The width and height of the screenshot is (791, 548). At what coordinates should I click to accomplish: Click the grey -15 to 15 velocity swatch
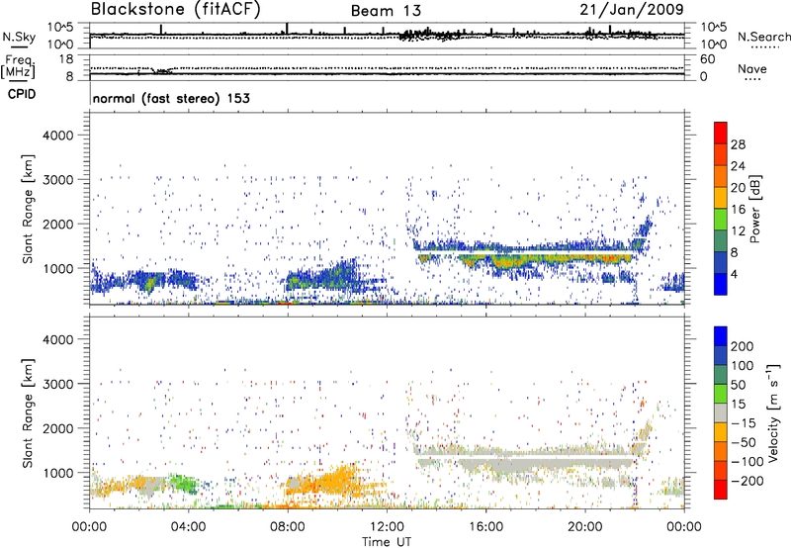pos(721,412)
